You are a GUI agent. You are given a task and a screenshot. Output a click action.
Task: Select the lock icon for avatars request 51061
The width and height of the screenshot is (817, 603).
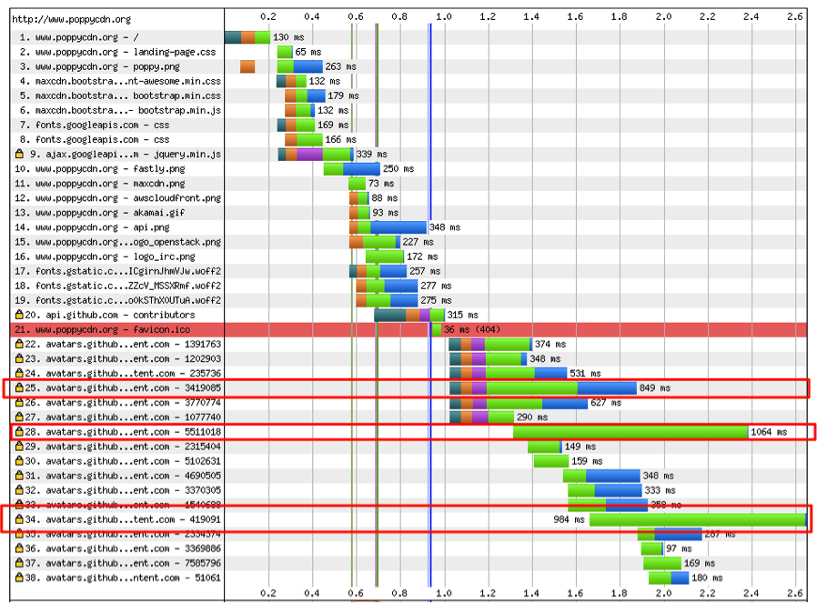19,578
